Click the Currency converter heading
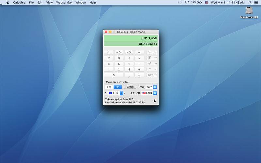The width and height of the screenshot is (261, 163). [x=117, y=82]
